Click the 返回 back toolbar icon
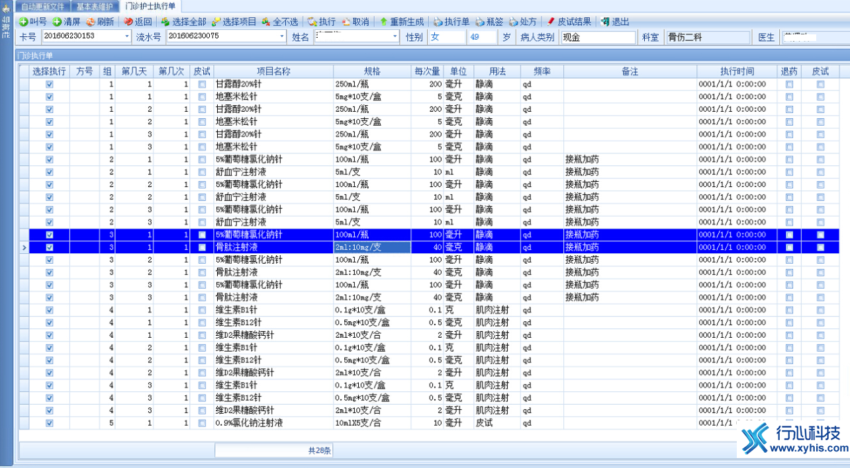Image resolution: width=850 pixels, height=468 pixels. point(128,22)
